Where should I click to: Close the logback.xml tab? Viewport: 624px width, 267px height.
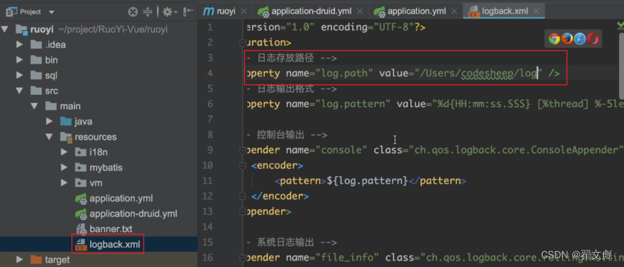(x=537, y=11)
